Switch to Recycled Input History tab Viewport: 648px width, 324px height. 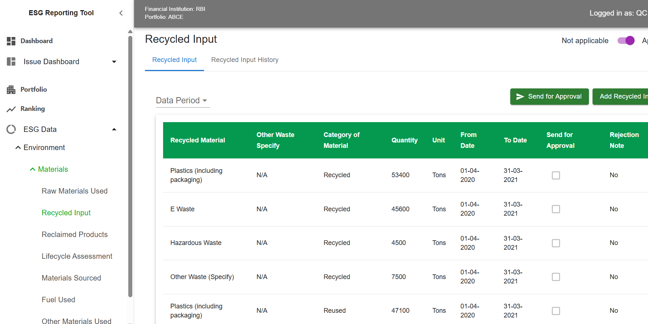[x=245, y=60]
